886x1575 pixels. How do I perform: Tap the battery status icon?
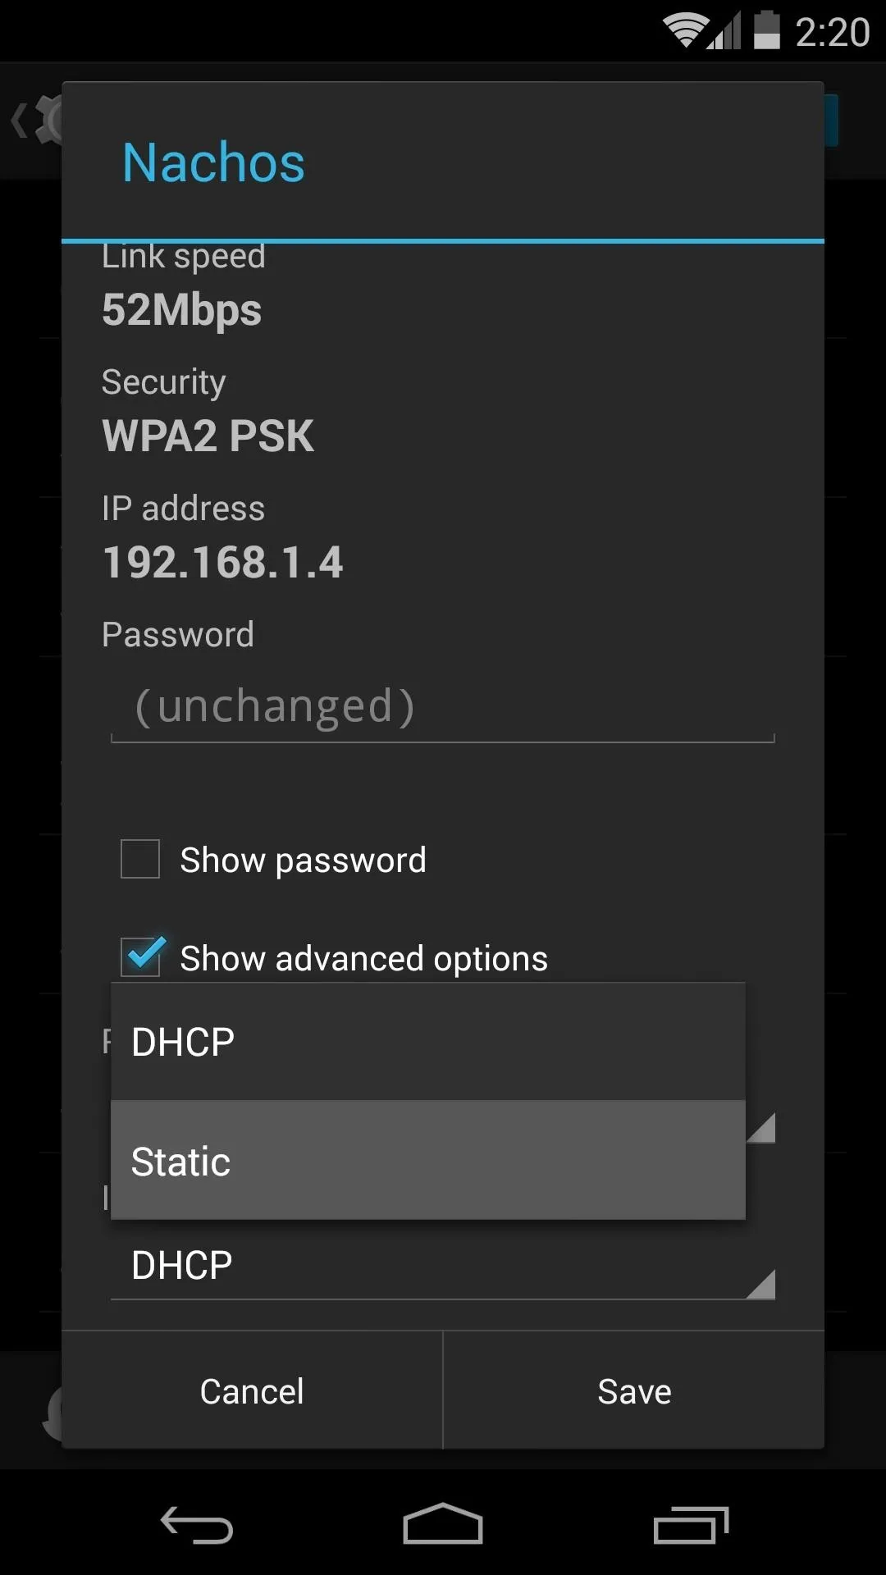coord(766,30)
